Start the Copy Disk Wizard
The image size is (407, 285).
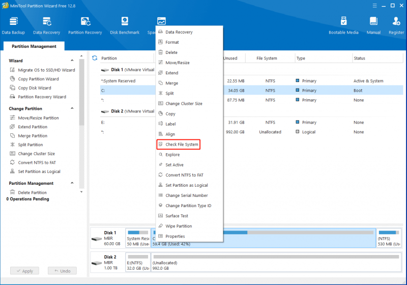click(31, 88)
